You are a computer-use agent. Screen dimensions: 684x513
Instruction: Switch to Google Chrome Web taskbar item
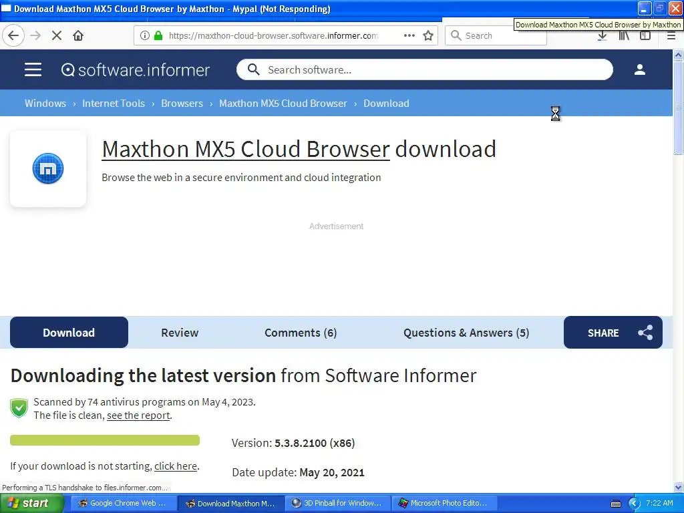(123, 503)
